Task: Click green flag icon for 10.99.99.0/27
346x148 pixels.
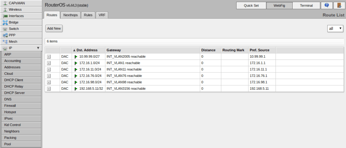Action: [x=76, y=57]
